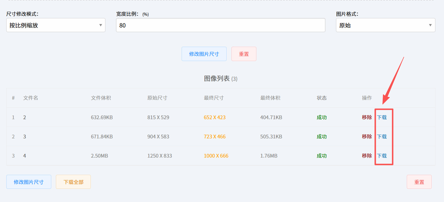This screenshot has height=202, width=444.
Task: Click the orange 1000 X 666 final size
Action: pyautogui.click(x=216, y=156)
